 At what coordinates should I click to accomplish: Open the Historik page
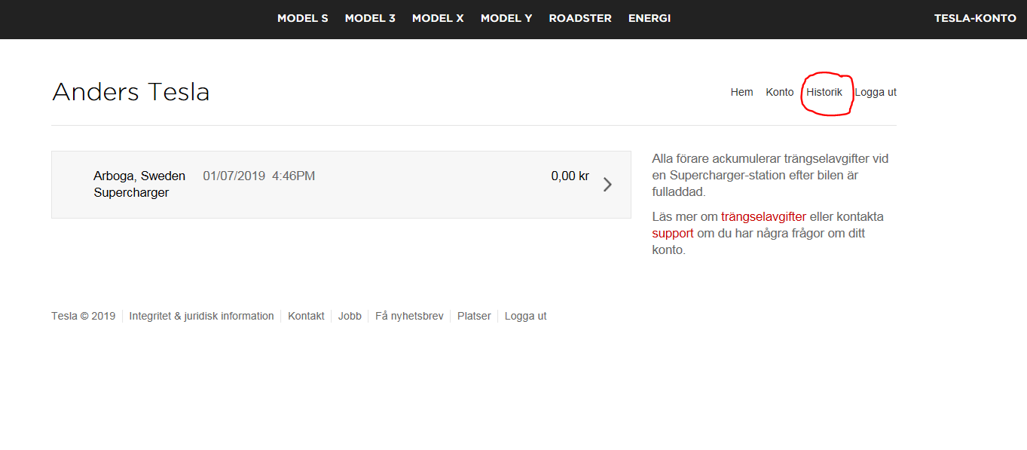824,92
